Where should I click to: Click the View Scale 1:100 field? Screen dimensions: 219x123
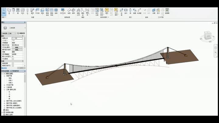[17, 38]
